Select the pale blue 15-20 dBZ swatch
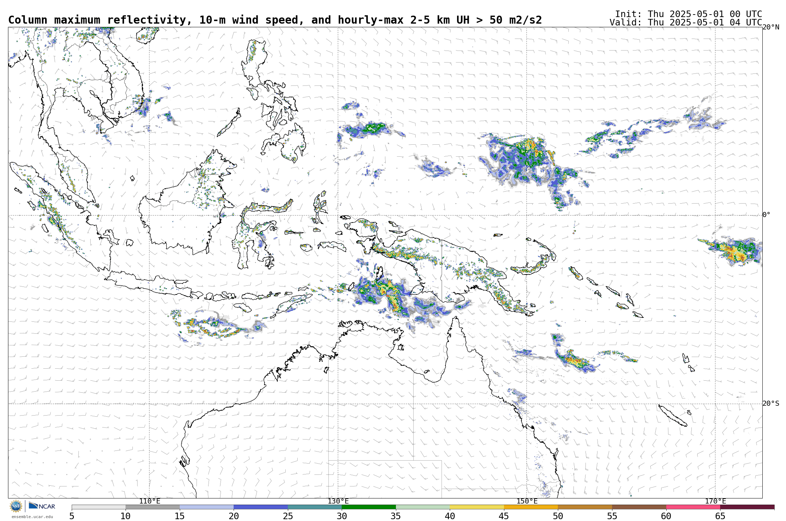 click(207, 507)
